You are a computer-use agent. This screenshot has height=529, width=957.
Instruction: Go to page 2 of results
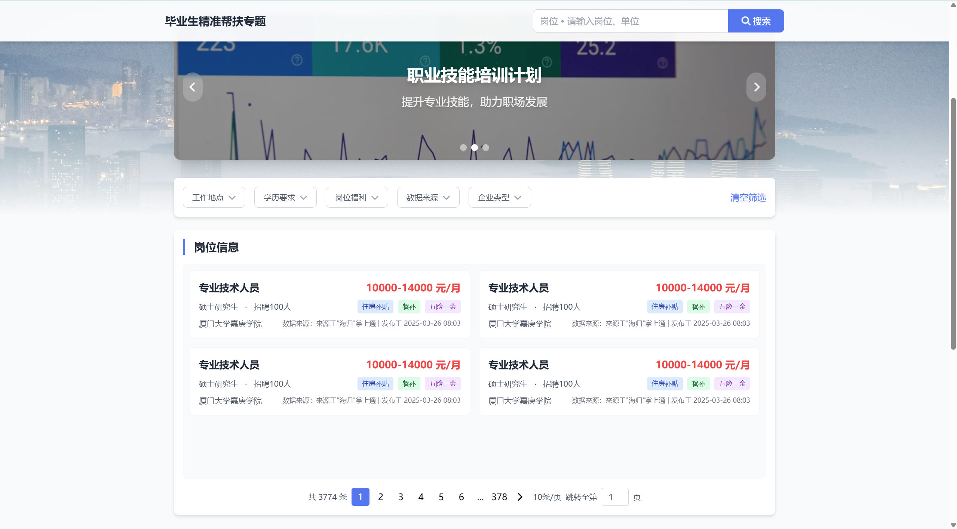tap(380, 497)
